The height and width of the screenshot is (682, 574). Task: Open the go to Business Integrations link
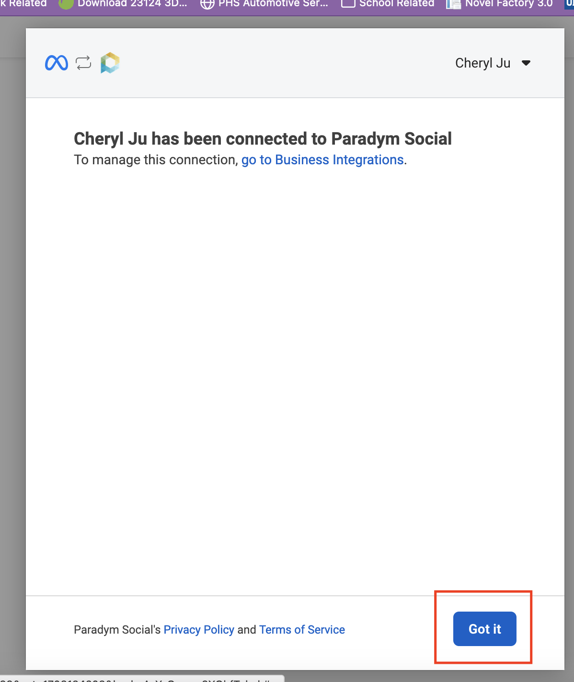322,160
